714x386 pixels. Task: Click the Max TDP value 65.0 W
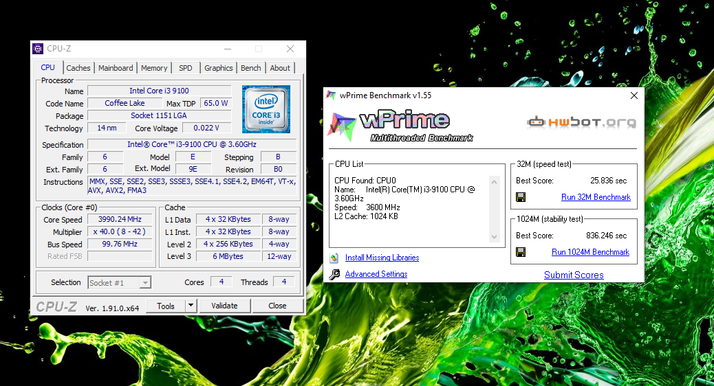click(216, 103)
